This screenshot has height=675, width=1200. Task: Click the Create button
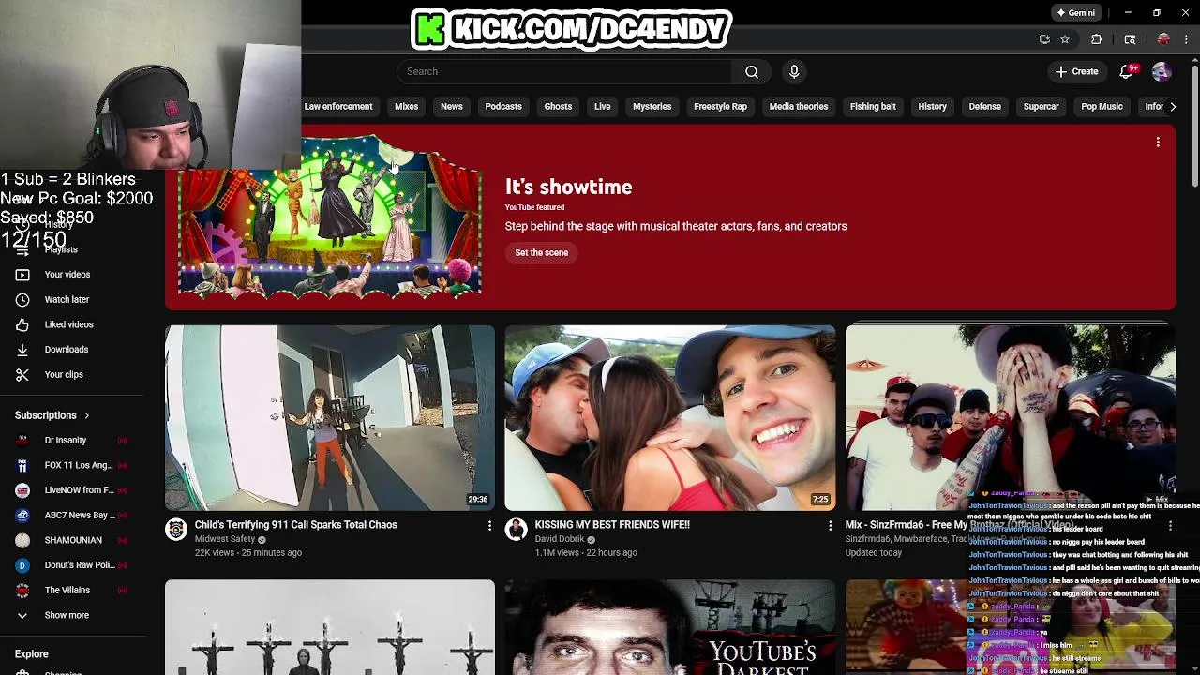(x=1076, y=71)
